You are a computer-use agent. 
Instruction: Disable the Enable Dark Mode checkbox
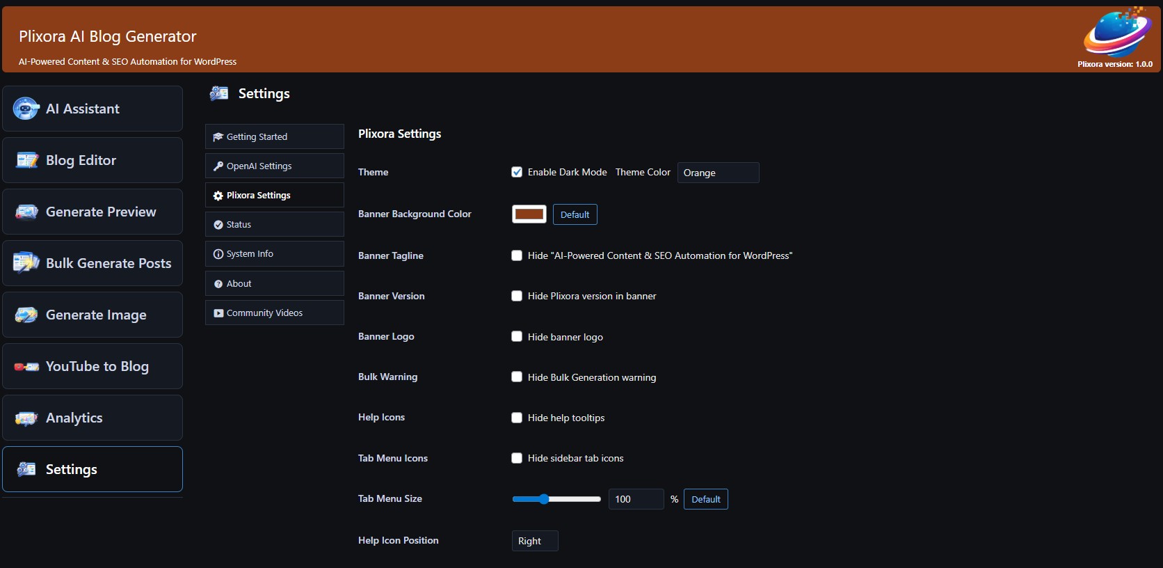(517, 172)
